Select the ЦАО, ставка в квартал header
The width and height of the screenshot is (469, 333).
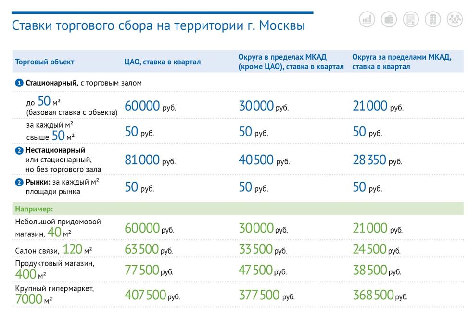tap(163, 62)
